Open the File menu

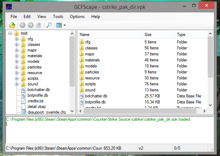14,17
